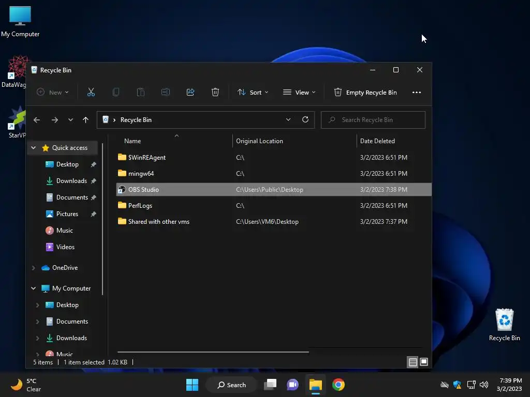530x397 pixels.
Task: Click the Share icon in toolbar
Action: 190,92
